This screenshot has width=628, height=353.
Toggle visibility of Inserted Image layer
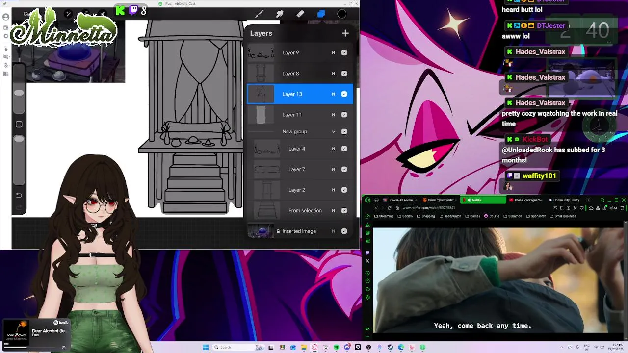coord(344,231)
